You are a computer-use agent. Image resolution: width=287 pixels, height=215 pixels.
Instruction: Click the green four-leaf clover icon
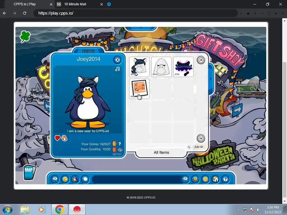click(25, 36)
